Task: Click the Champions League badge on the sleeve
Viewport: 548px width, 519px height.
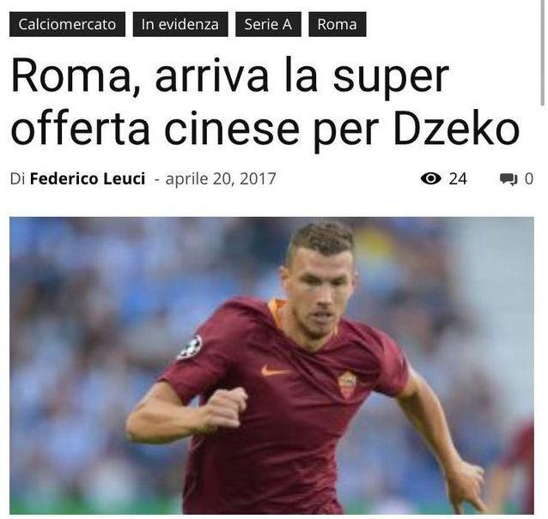Action: 190,347
